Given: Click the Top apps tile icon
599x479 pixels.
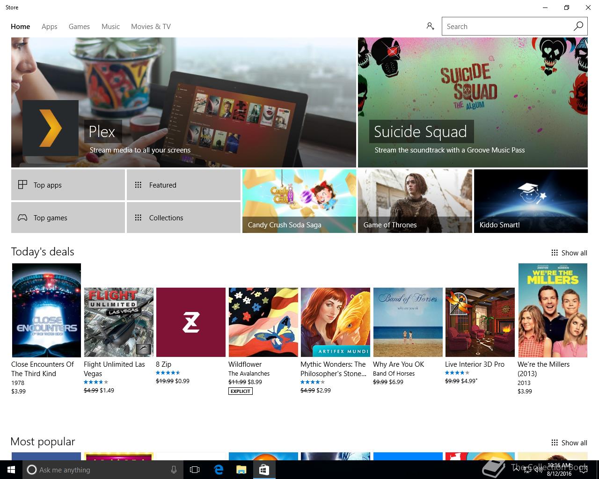Looking at the screenshot, I should [x=22, y=185].
